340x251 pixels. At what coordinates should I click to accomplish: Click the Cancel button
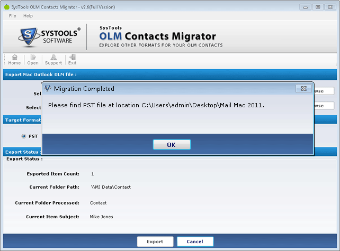pos(195,241)
